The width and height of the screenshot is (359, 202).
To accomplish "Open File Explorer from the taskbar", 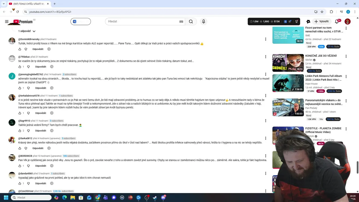I will click(x=73, y=198).
